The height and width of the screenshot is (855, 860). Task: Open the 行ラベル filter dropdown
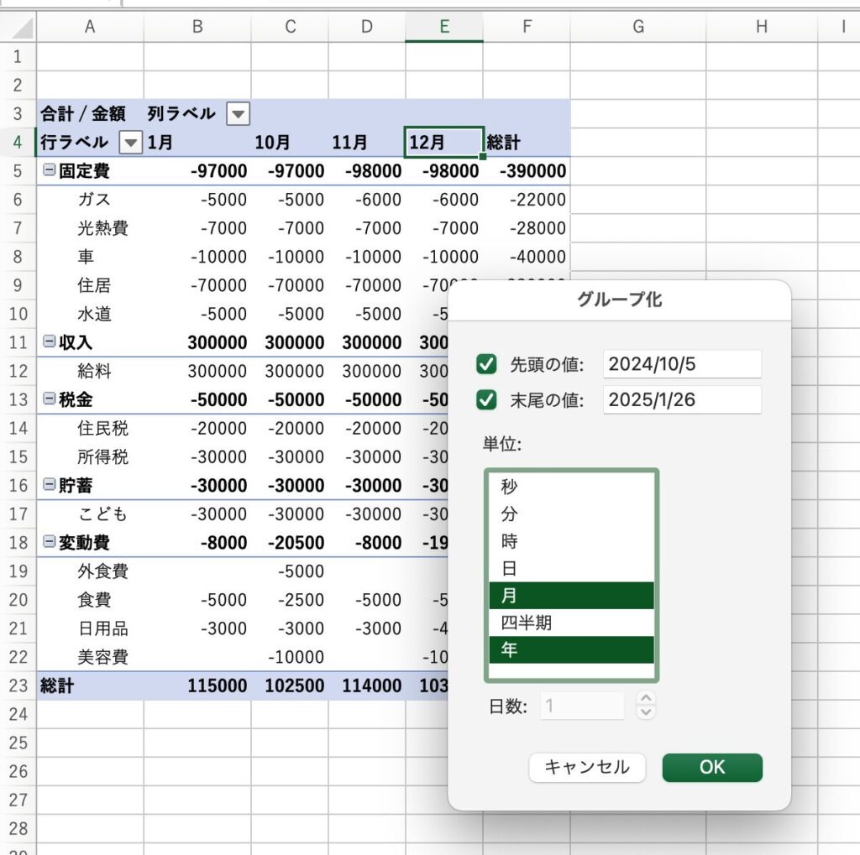[x=131, y=142]
